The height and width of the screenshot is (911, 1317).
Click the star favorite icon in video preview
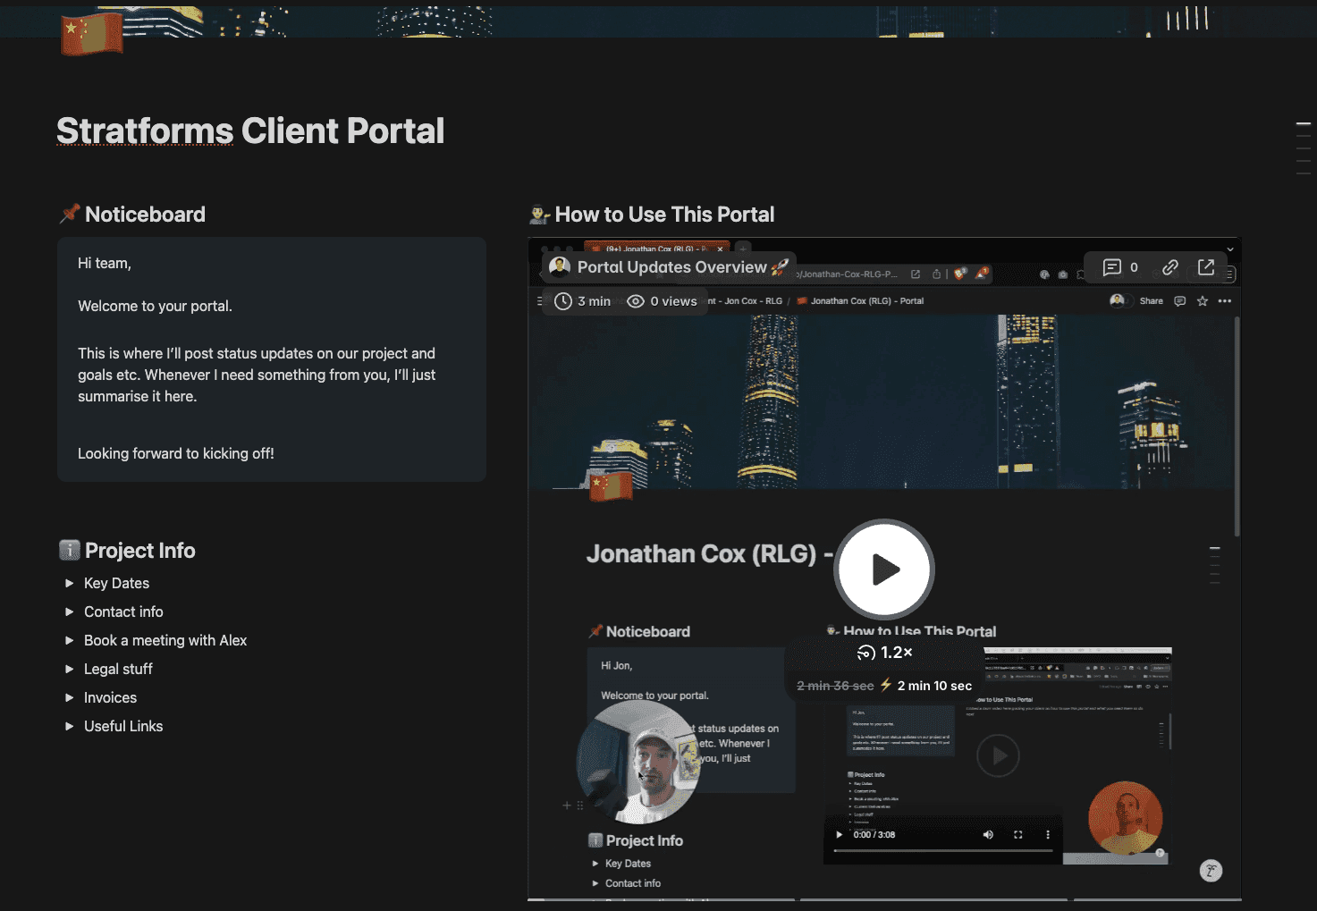click(1203, 301)
